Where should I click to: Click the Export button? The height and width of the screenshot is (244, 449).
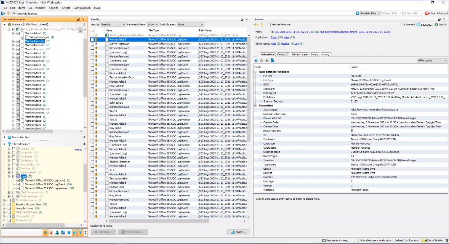coord(239,232)
